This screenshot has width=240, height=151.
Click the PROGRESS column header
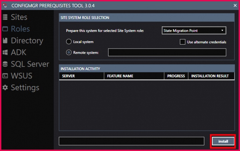tap(176, 76)
